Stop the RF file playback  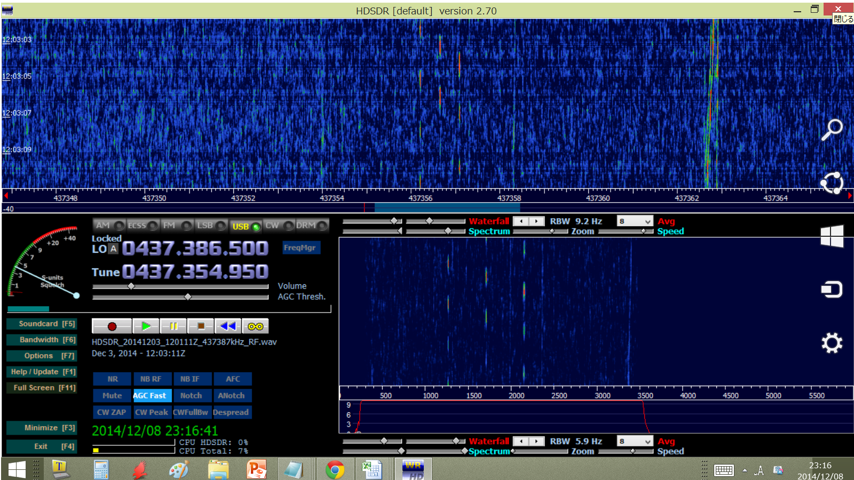click(201, 326)
